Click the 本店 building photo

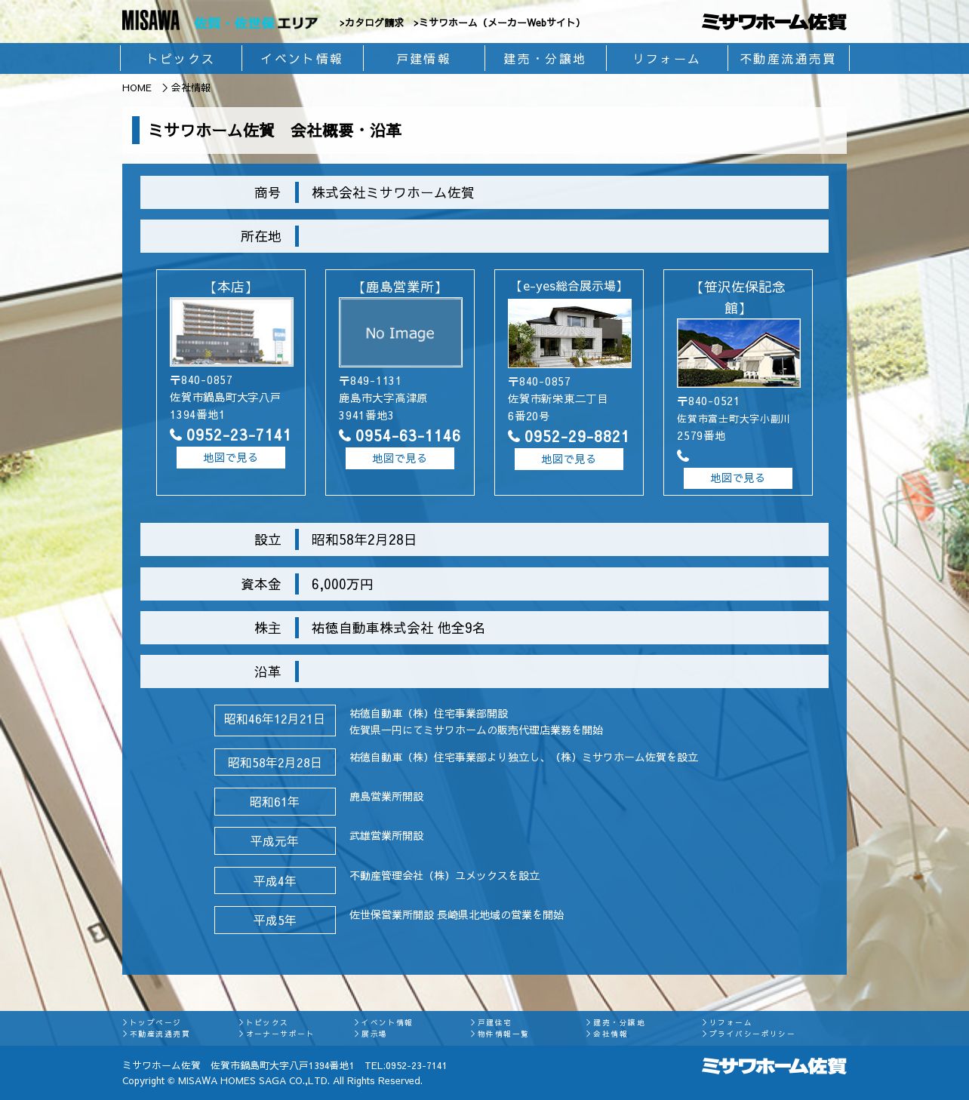[231, 332]
